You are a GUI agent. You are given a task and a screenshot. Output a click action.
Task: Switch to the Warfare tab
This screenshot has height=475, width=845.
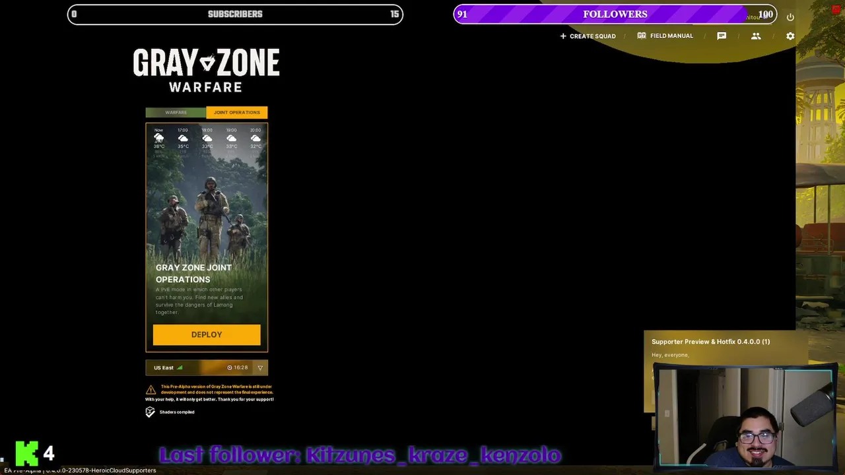coord(176,112)
